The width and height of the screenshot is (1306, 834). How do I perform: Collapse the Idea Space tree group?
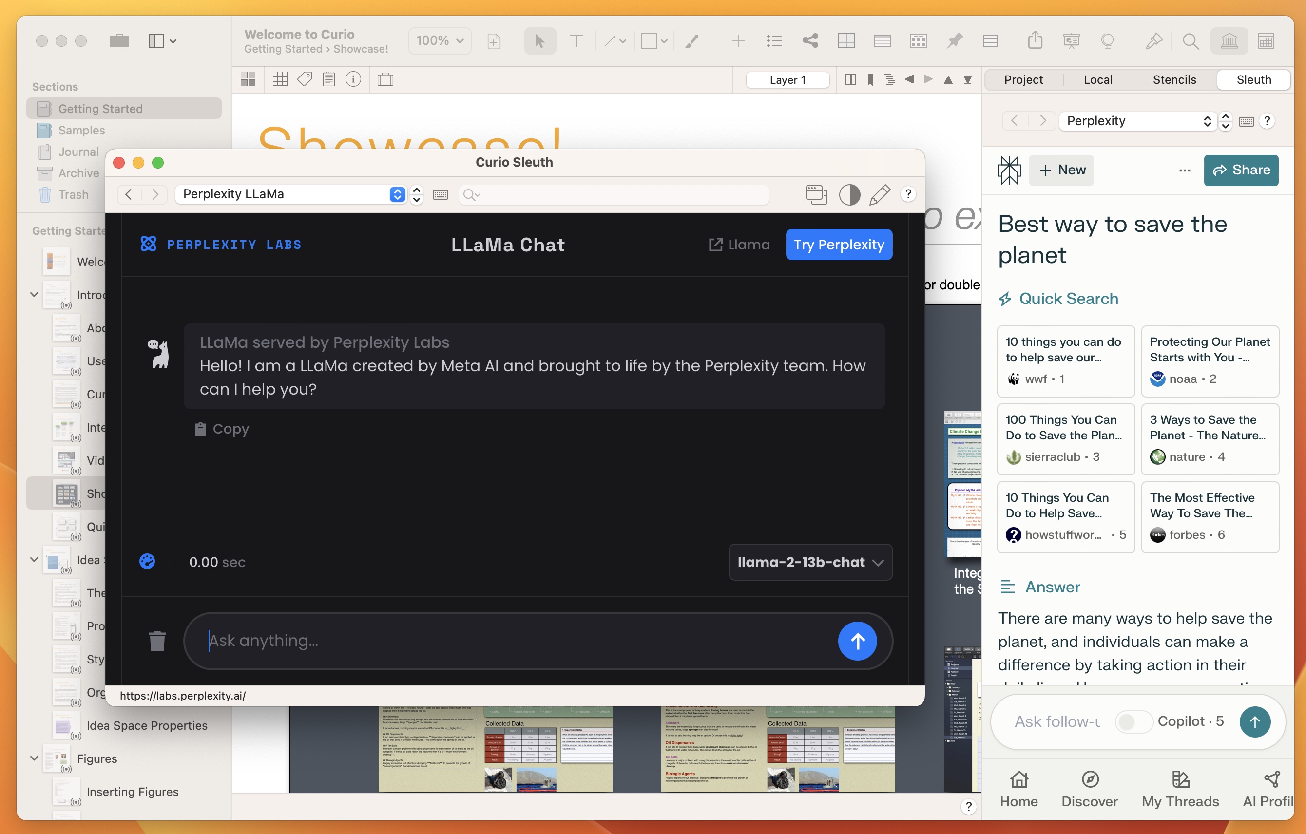34,560
